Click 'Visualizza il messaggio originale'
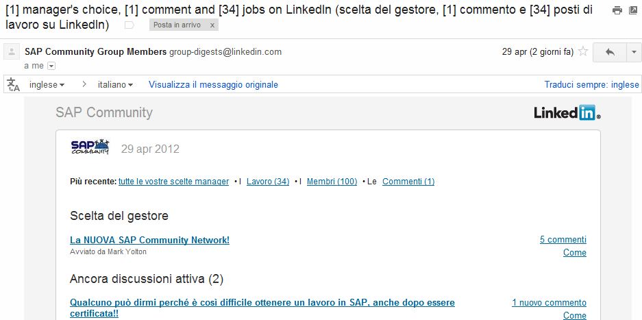Image resolution: width=642 pixels, height=320 pixels. click(x=213, y=85)
